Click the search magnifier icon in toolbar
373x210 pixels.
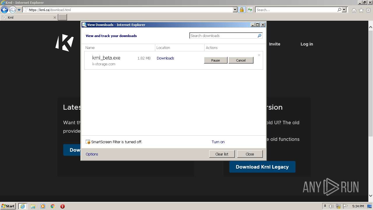pos(339,10)
